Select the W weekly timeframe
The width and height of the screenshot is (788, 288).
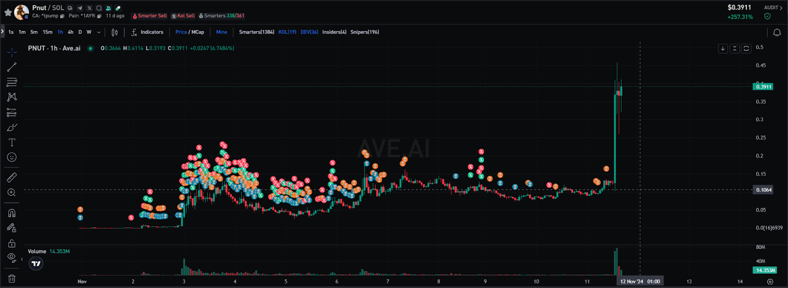(89, 32)
